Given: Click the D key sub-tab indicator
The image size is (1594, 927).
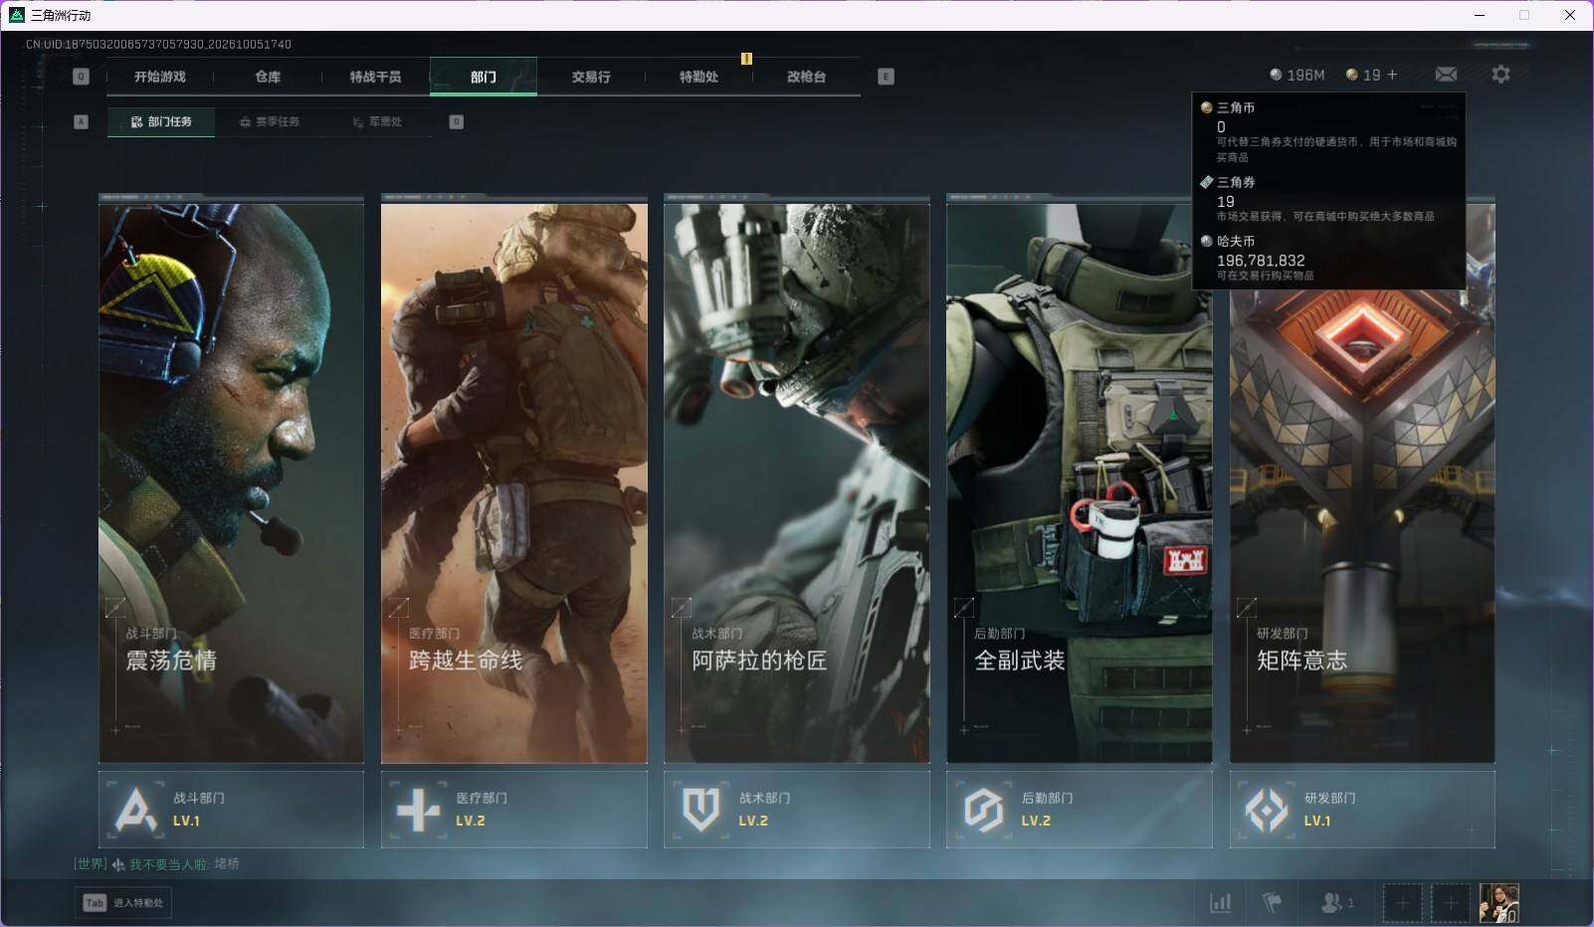Looking at the screenshot, I should click(x=457, y=121).
